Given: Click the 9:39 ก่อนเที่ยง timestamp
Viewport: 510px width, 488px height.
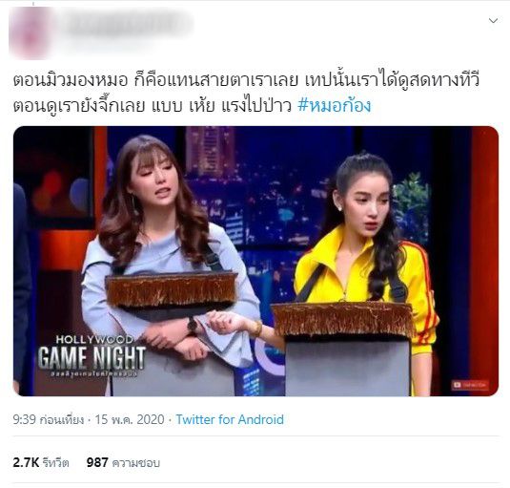Looking at the screenshot, I should click(48, 419).
